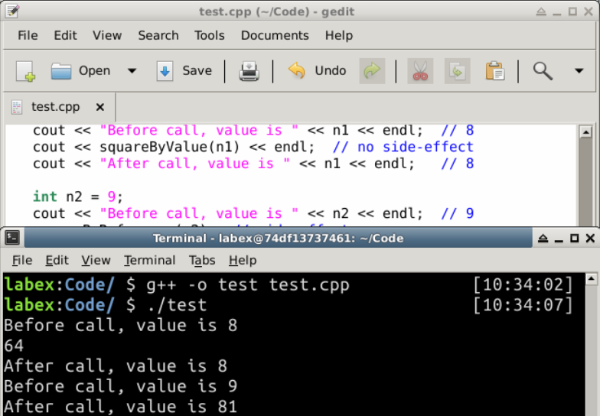Image resolution: width=600 pixels, height=416 pixels.
Task: Click the Redo arrow icon
Action: 372,71
